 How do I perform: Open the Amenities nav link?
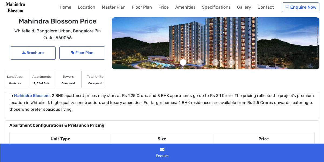coord(185,7)
